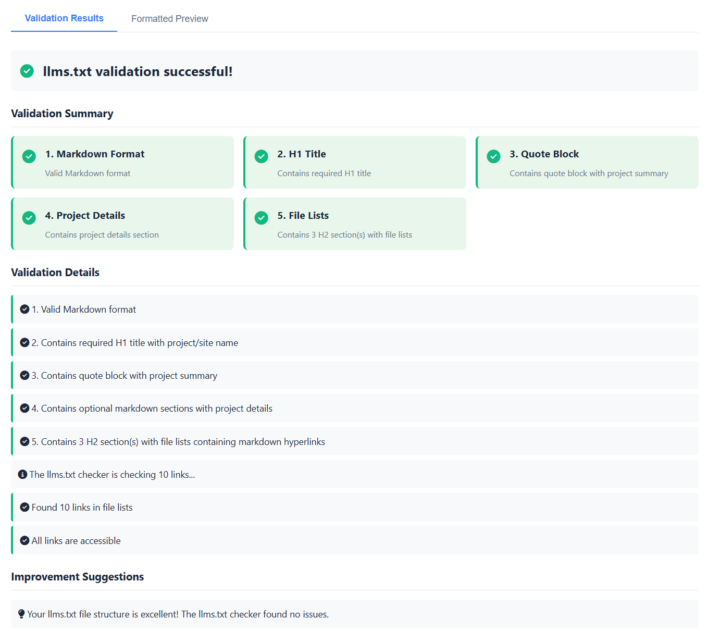The image size is (708, 631).
Task: Select the '2. H1 Title' card title
Action: click(x=302, y=154)
